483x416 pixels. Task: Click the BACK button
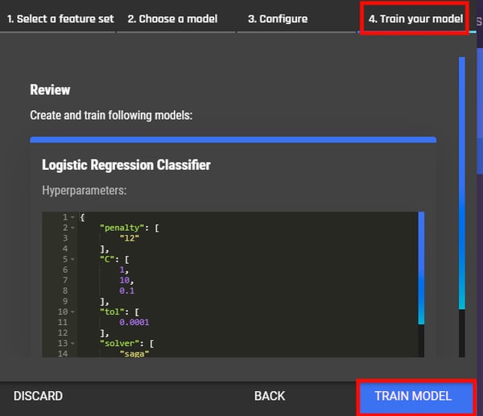click(270, 396)
